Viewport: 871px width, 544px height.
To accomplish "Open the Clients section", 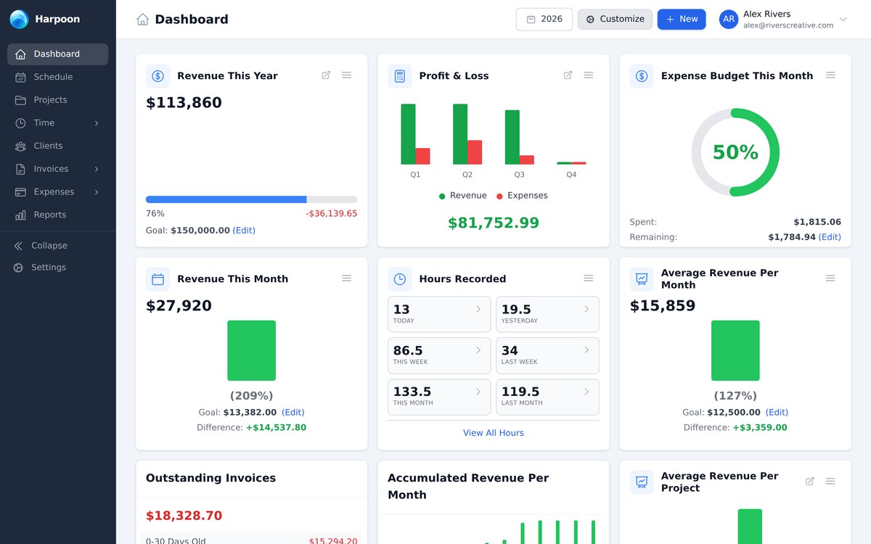I will click(x=58, y=146).
